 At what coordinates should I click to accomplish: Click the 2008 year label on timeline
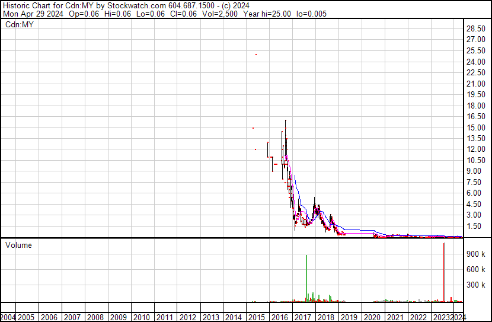point(95,317)
